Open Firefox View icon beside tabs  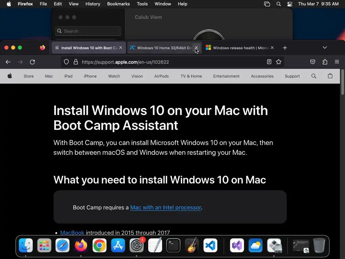[42, 48]
